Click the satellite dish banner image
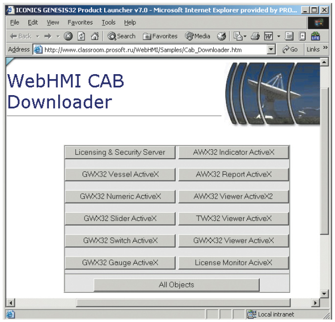The image size is (335, 322). point(272,94)
